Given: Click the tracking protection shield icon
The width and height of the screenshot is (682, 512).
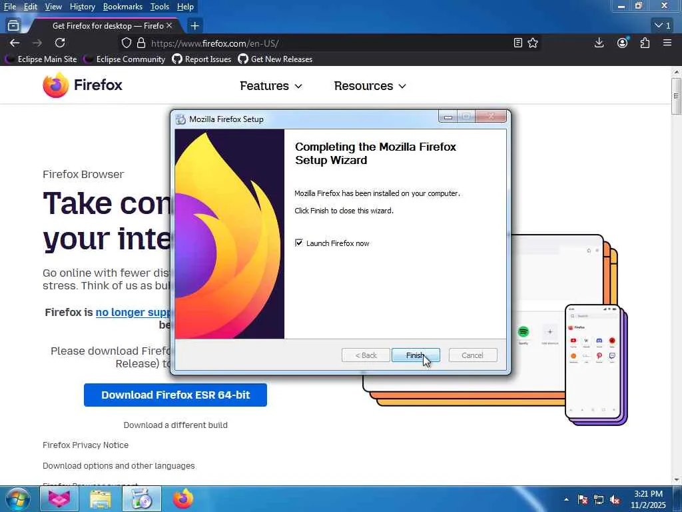Looking at the screenshot, I should 126,43.
